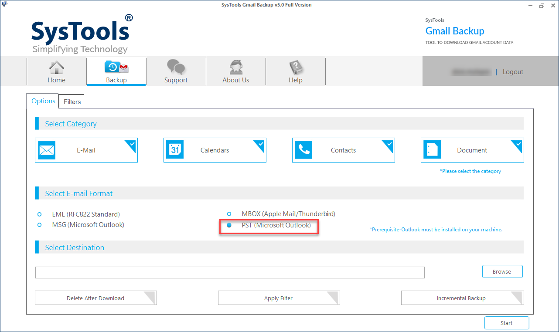The image size is (559, 332).
Task: Switch to the Options tab
Action: pos(43,101)
